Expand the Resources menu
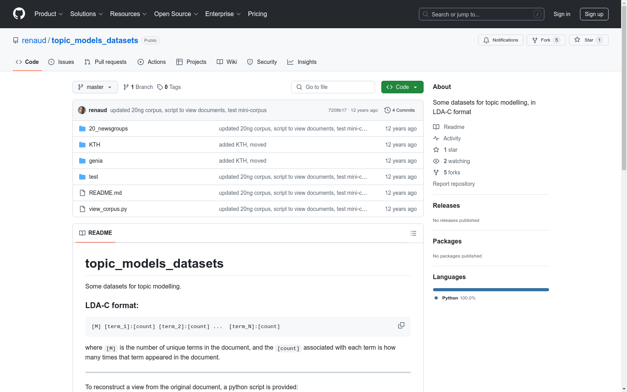This screenshot has height=392, width=627. (x=129, y=14)
